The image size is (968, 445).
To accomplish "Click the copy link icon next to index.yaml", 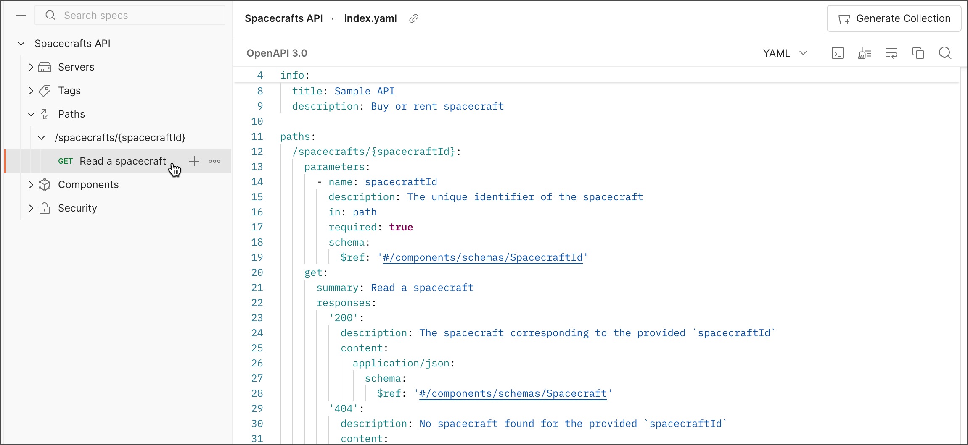I will coord(413,18).
